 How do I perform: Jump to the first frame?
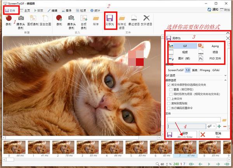(191, 164)
